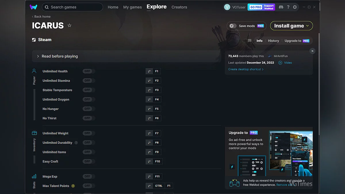Open the Install game dropdown arrow
Viewport: 345px width, 194px height.
click(308, 26)
